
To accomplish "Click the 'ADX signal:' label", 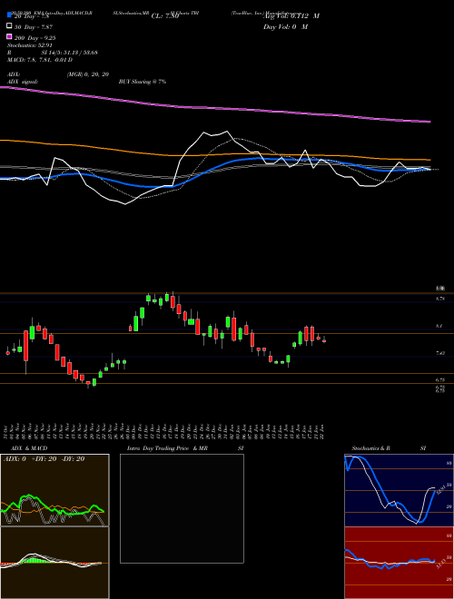I will [x=23, y=82].
